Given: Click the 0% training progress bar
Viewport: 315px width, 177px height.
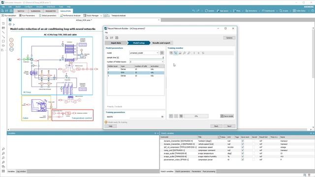Looking at the screenshot, I should 196,116.
